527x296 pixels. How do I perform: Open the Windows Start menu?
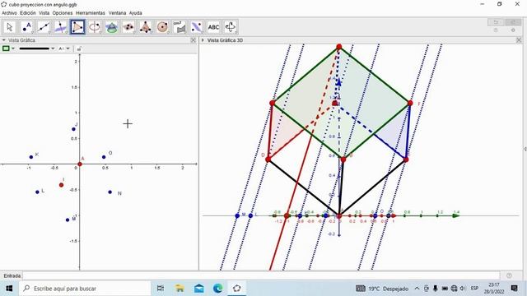9,289
